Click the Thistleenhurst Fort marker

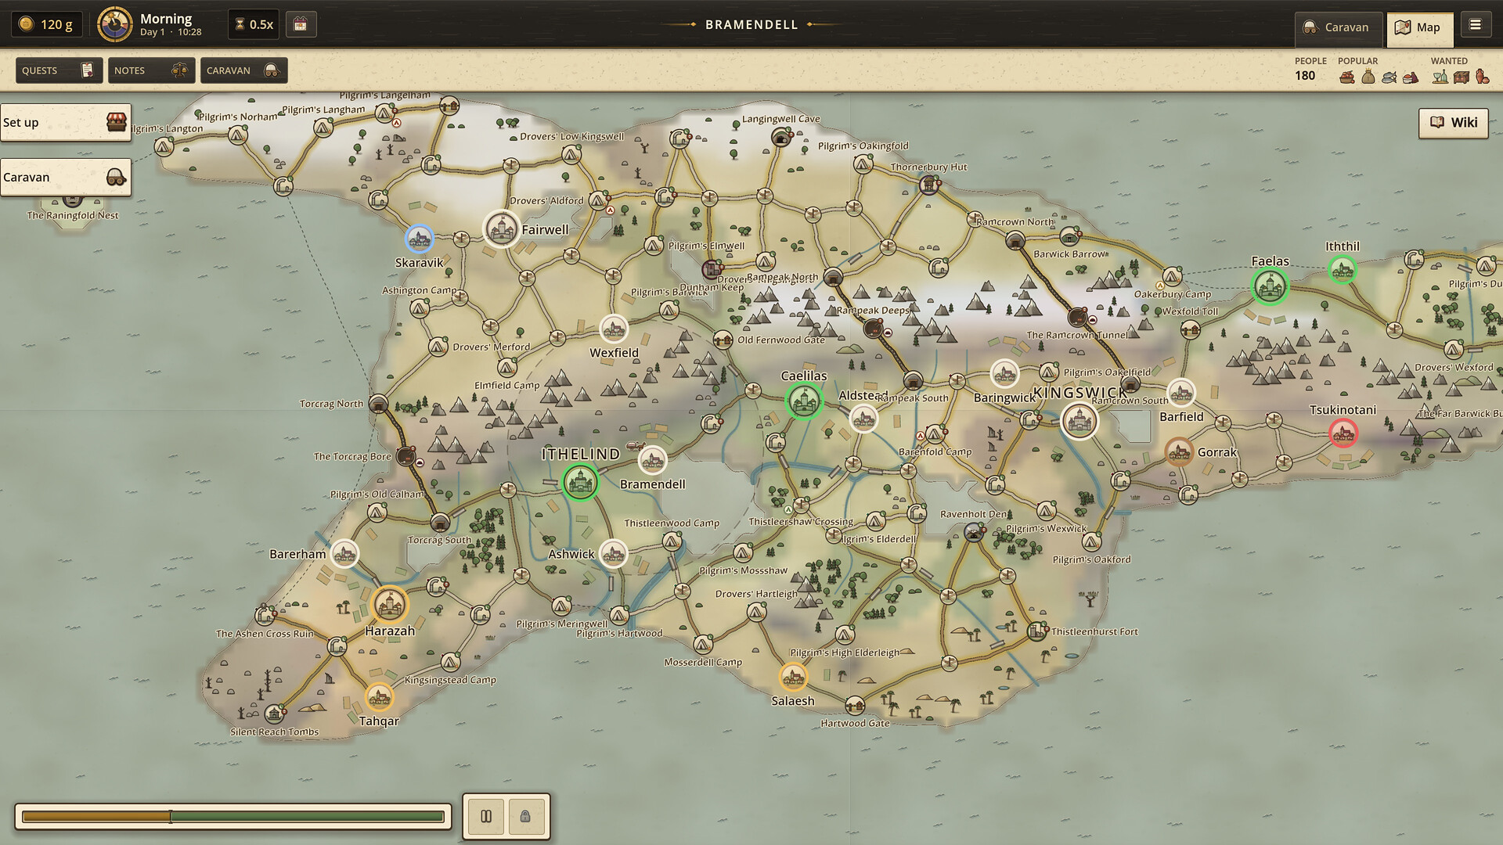pyautogui.click(x=1037, y=631)
